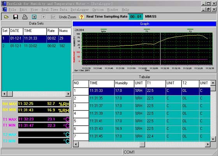The height and width of the screenshot is (156, 218).
Task: Click the yellow question mark help icon
Action: click(82, 17)
